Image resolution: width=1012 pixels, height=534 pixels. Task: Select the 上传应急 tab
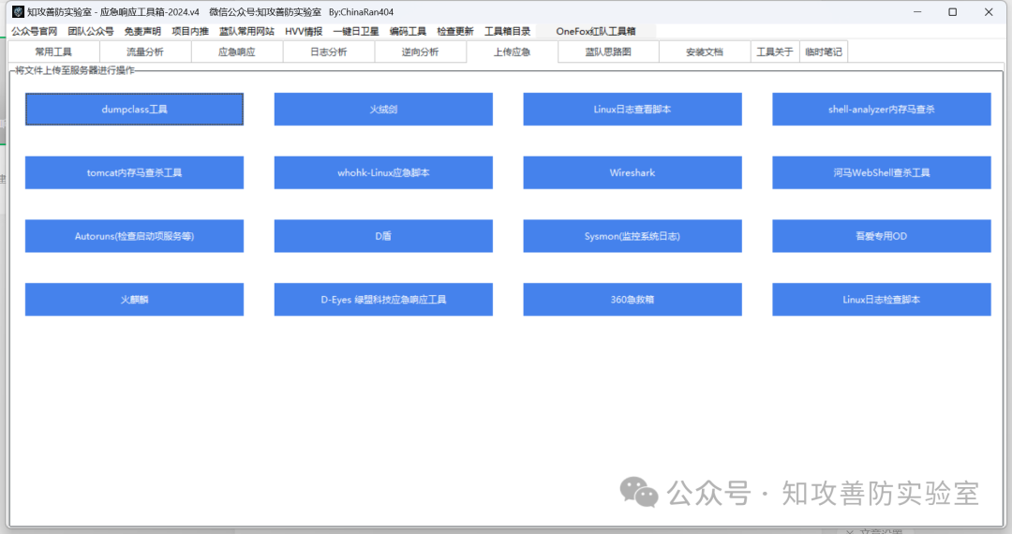(x=512, y=52)
